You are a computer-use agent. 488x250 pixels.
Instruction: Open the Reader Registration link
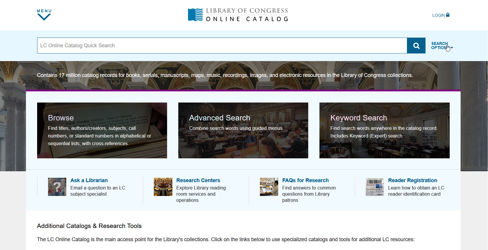(x=412, y=180)
